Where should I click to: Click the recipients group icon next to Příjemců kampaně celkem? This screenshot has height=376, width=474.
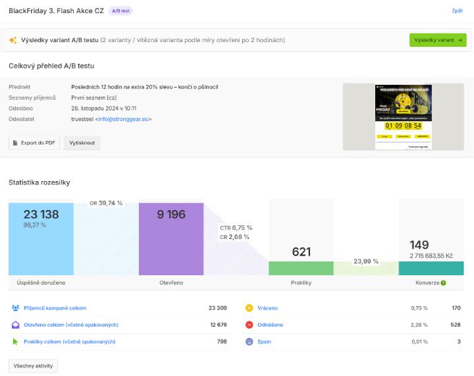click(15, 308)
